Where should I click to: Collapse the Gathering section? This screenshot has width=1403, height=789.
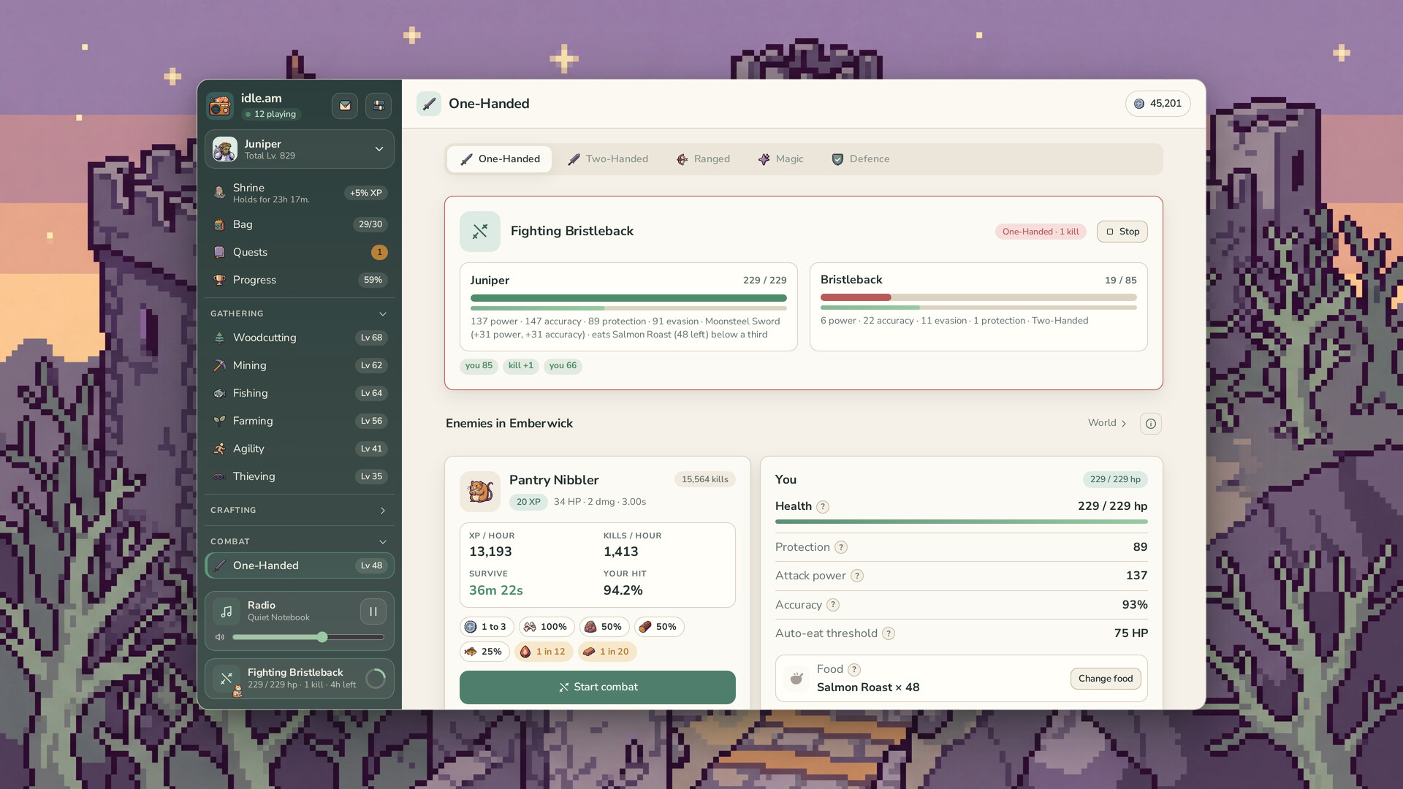click(x=383, y=314)
